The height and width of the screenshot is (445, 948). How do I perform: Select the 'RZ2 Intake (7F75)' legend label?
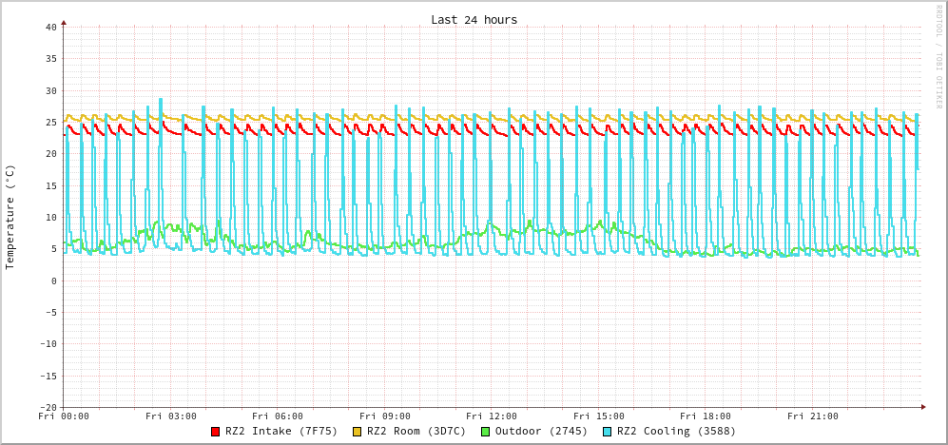click(281, 432)
